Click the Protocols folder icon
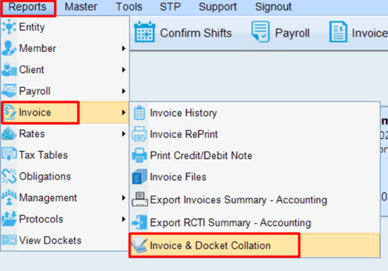This screenshot has width=388, height=271. [x=9, y=219]
